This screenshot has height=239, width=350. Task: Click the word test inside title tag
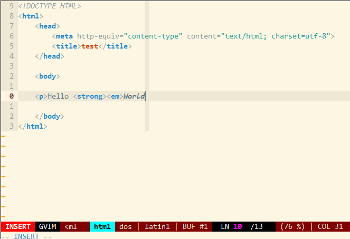pyautogui.click(x=90, y=46)
